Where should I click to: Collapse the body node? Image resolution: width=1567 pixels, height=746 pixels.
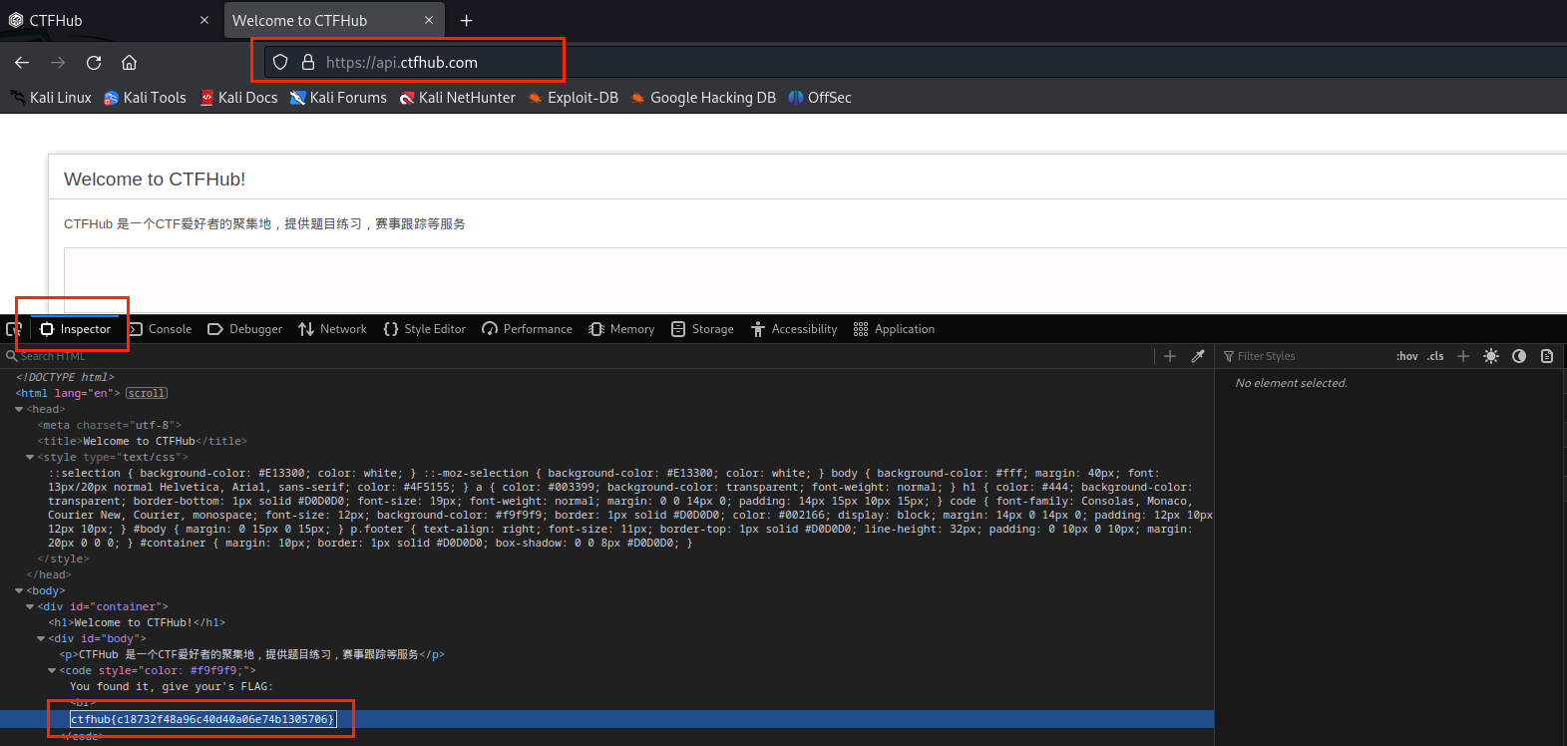coord(19,590)
